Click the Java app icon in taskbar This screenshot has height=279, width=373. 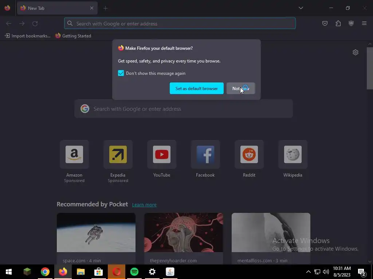(x=170, y=272)
